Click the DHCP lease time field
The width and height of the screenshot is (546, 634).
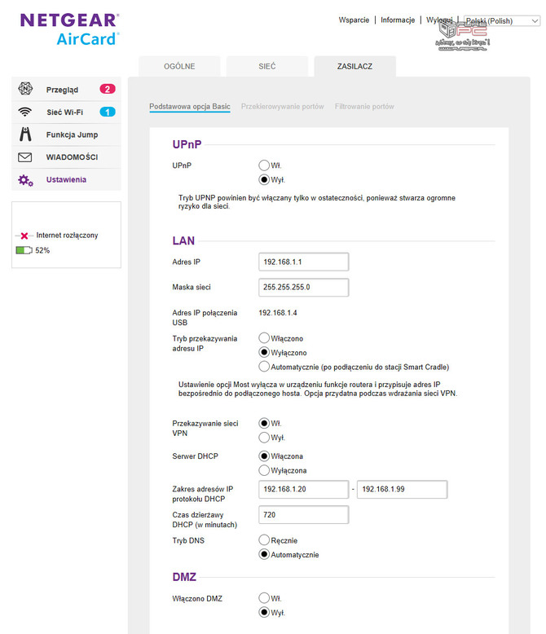pyautogui.click(x=303, y=515)
